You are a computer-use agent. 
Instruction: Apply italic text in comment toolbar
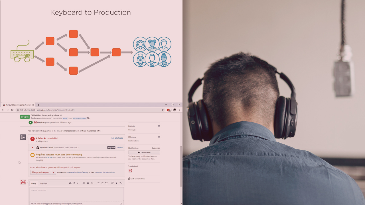click(78, 183)
